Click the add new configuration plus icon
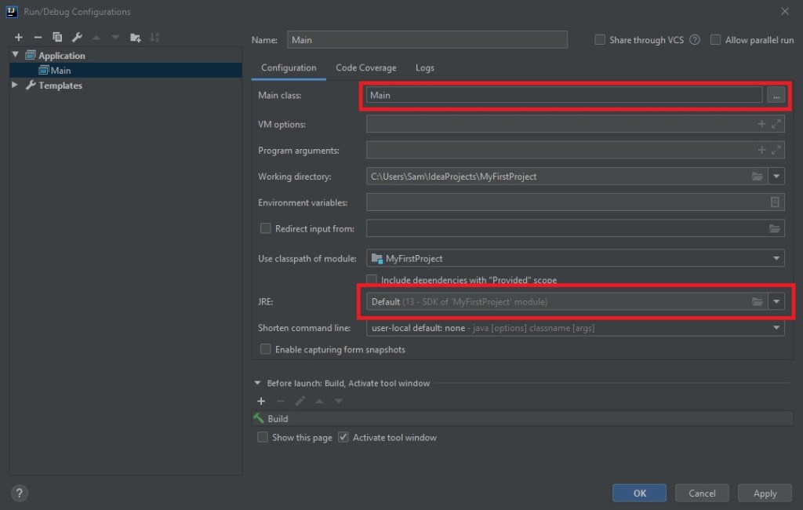Image resolution: width=803 pixels, height=510 pixels. tap(19, 37)
